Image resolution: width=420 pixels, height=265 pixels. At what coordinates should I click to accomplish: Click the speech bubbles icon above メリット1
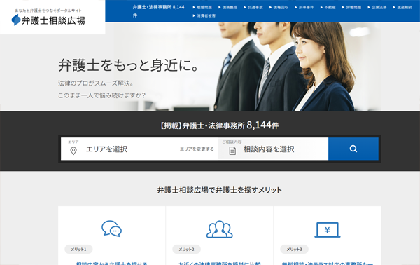pyautogui.click(x=111, y=229)
